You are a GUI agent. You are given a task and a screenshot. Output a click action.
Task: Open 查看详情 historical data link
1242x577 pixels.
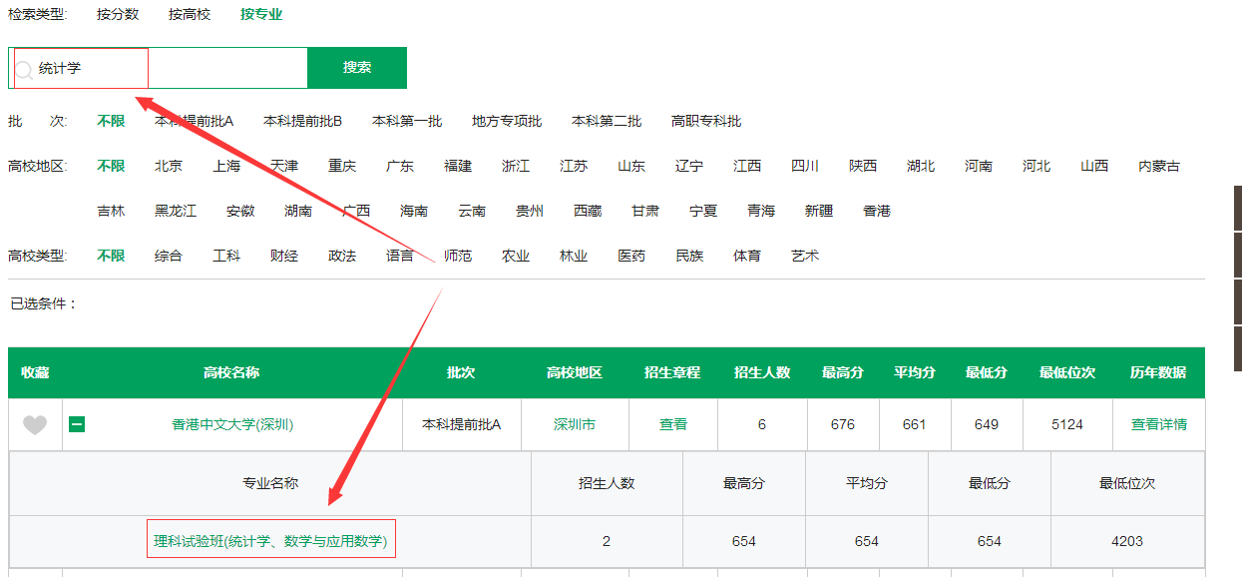pos(1159,424)
